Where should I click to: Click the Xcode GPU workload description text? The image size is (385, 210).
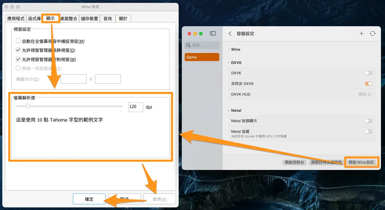click(259, 136)
